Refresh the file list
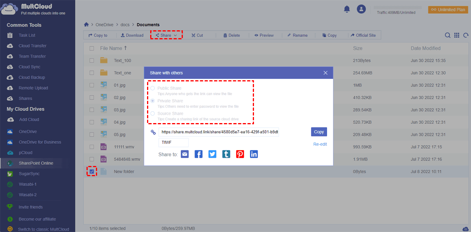Screen dimensions: 471x232 click(x=466, y=35)
